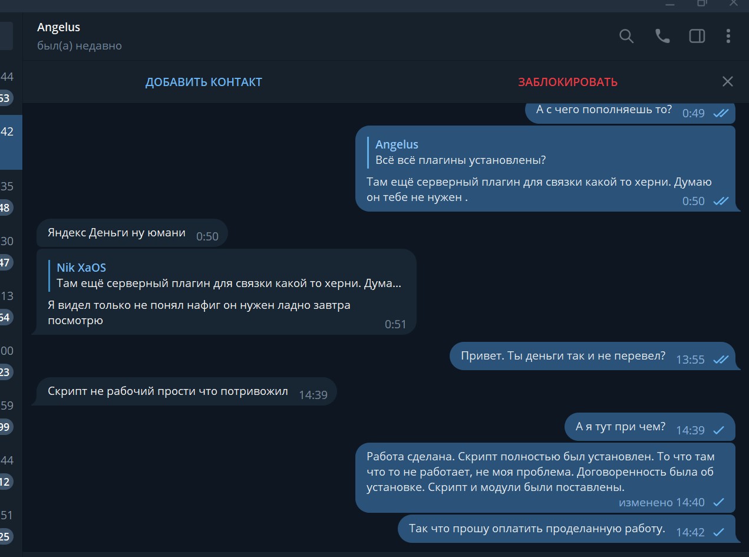The height and width of the screenshot is (557, 749).
Task: Toggle the right info side panel
Action: point(697,37)
